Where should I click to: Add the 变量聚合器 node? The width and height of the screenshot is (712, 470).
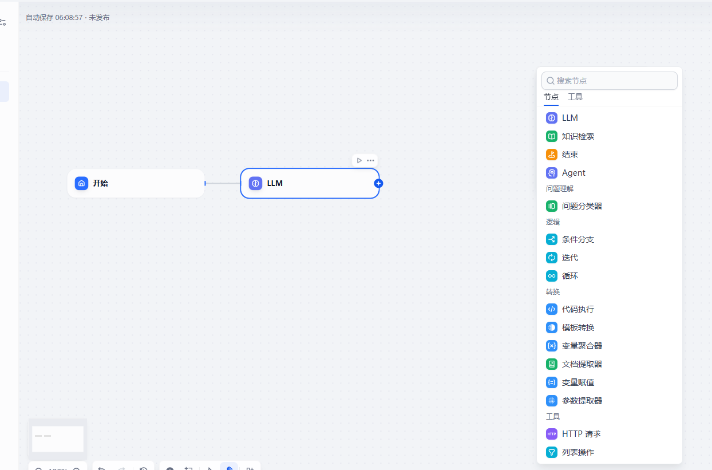tap(609, 346)
